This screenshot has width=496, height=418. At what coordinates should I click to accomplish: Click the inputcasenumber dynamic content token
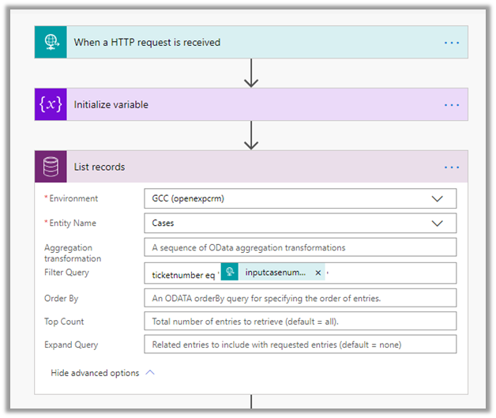tap(273, 273)
